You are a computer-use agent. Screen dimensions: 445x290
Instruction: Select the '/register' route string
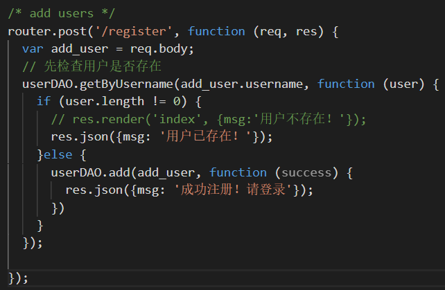134,31
